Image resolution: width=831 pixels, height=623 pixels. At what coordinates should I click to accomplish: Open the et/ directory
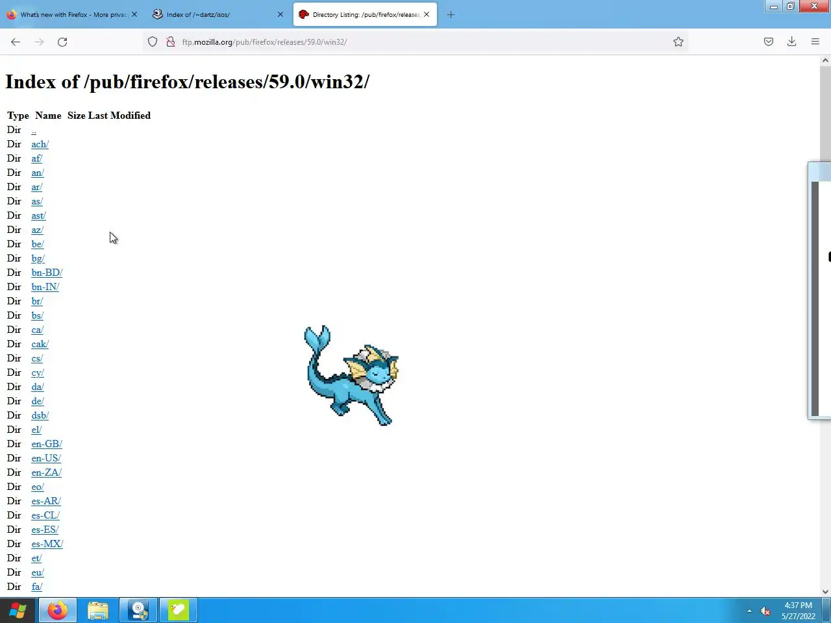pyautogui.click(x=36, y=558)
